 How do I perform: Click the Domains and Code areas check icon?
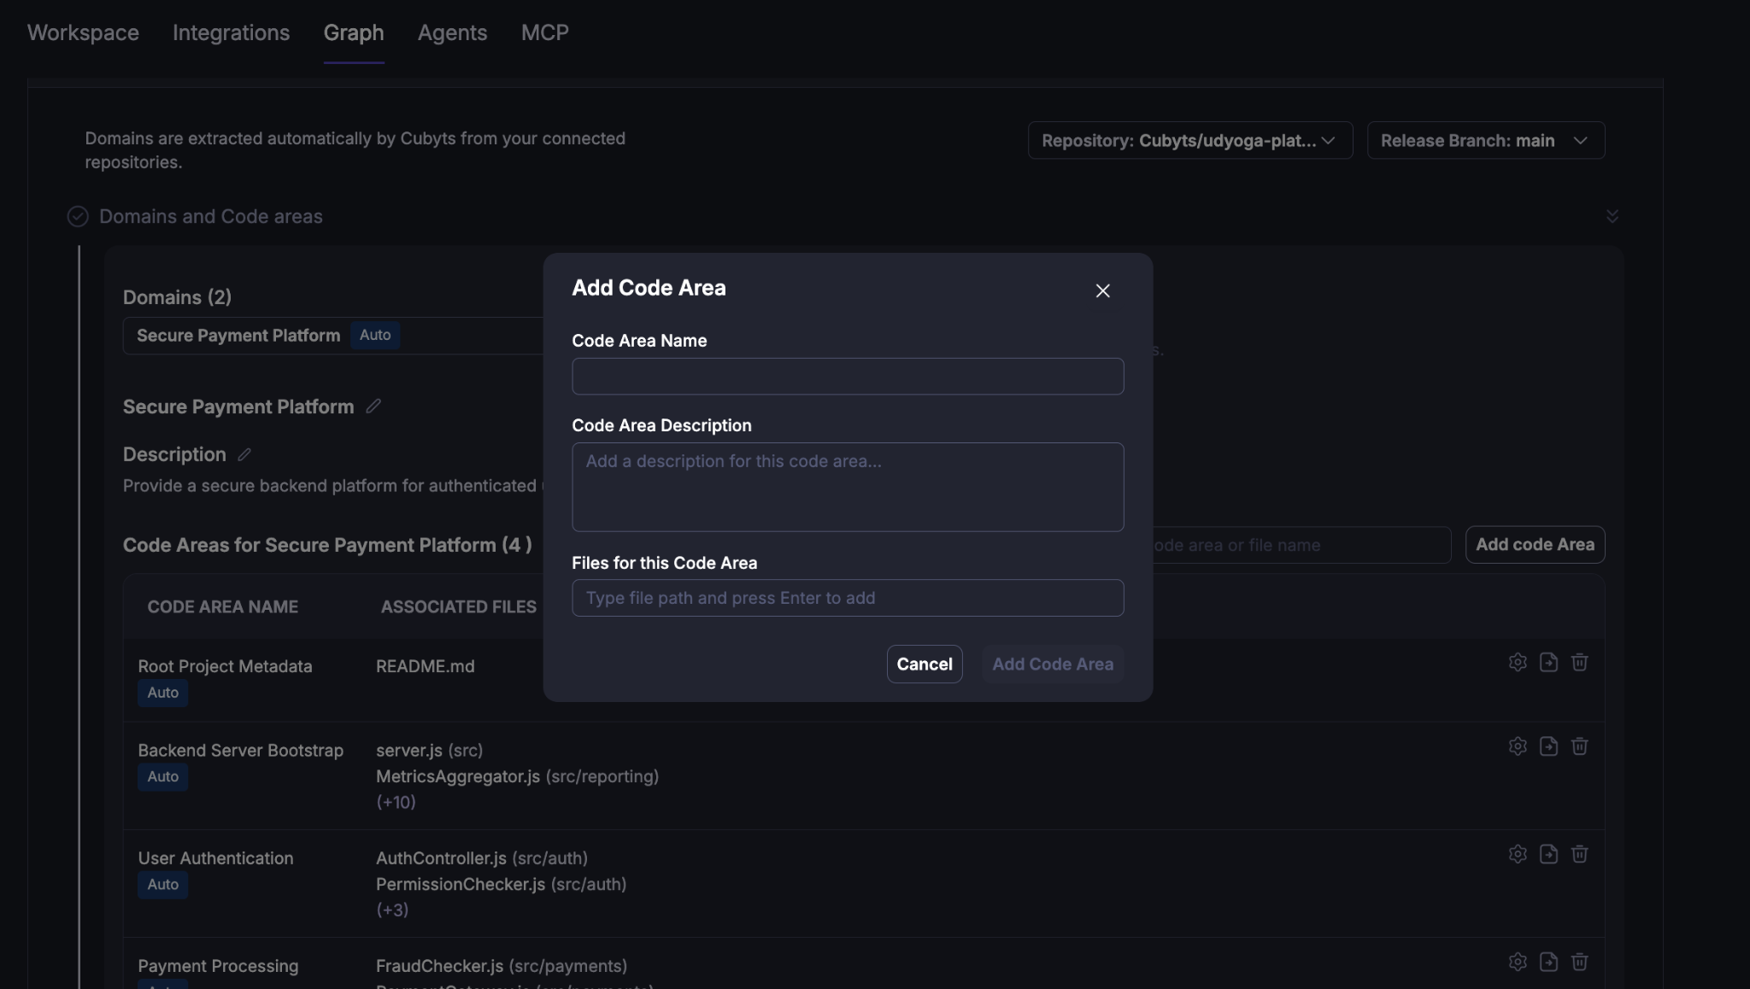[78, 216]
